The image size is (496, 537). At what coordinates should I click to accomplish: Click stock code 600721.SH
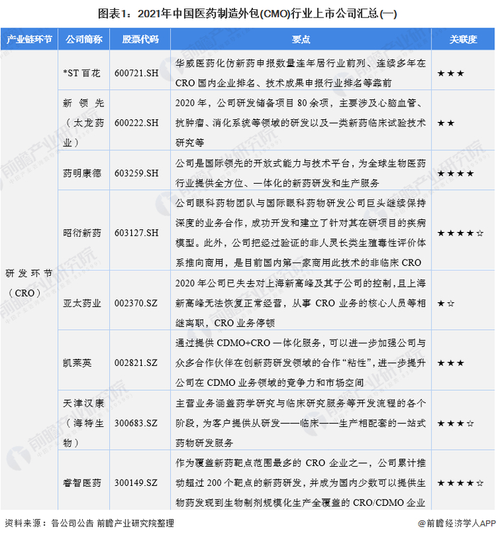tap(137, 73)
